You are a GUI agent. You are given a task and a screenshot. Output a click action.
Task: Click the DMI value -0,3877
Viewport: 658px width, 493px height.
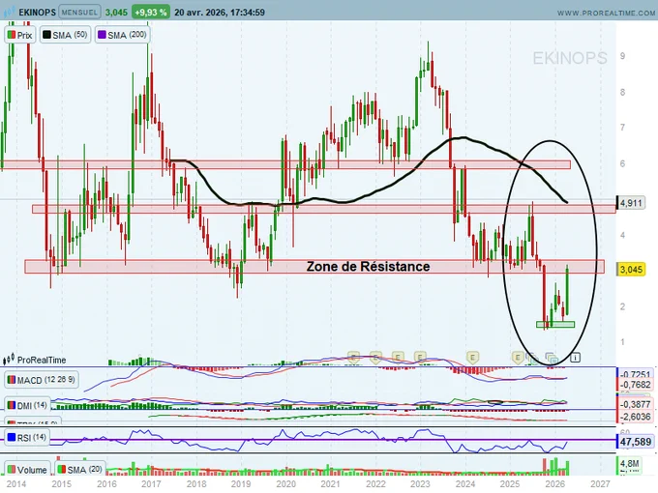tap(636, 404)
